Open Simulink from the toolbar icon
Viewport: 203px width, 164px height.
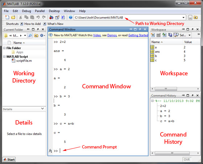coord(51,17)
